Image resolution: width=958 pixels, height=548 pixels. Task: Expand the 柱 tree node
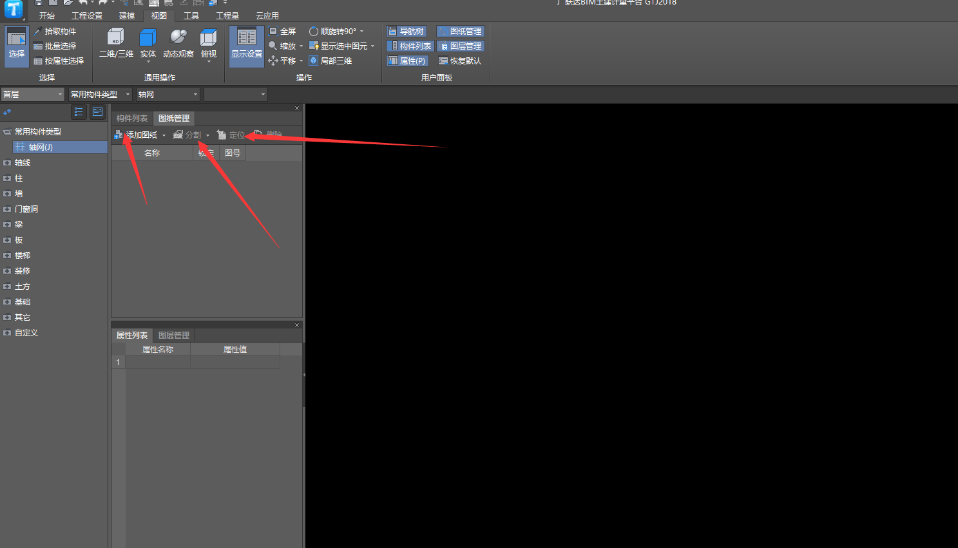click(7, 178)
